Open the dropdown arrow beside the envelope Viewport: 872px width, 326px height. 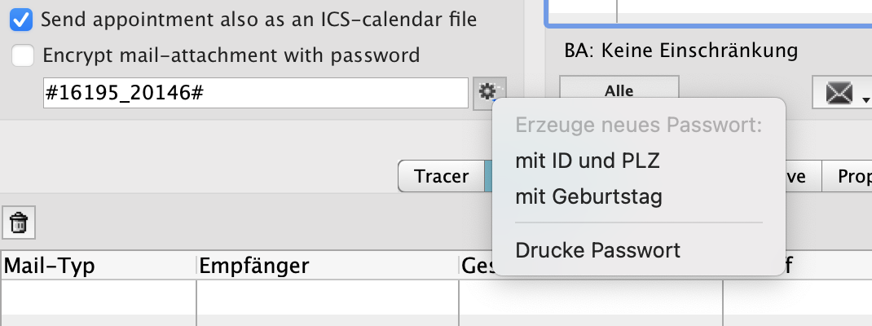864,99
